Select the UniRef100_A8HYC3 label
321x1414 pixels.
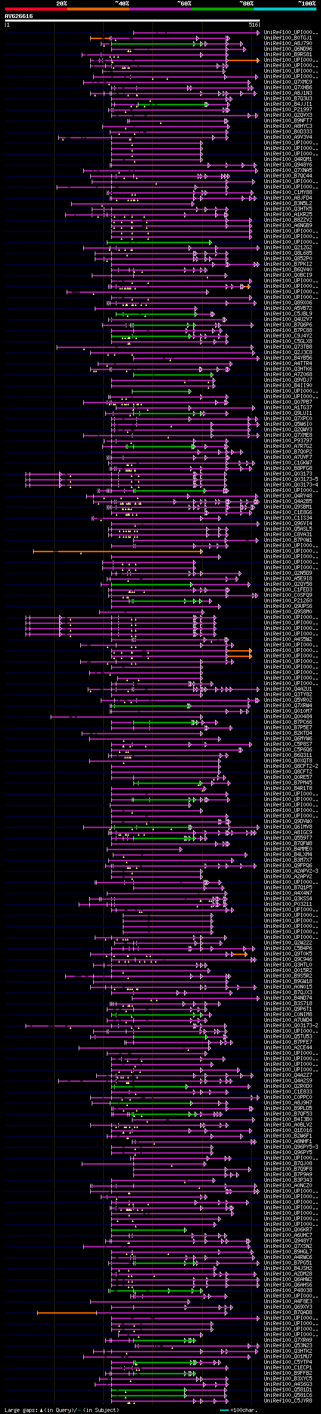click(x=288, y=127)
